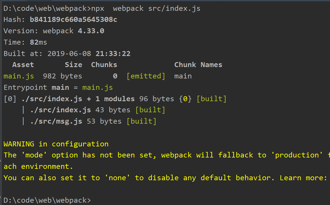Click the Chunks column header
This screenshot has width=330, height=205.
(104, 65)
